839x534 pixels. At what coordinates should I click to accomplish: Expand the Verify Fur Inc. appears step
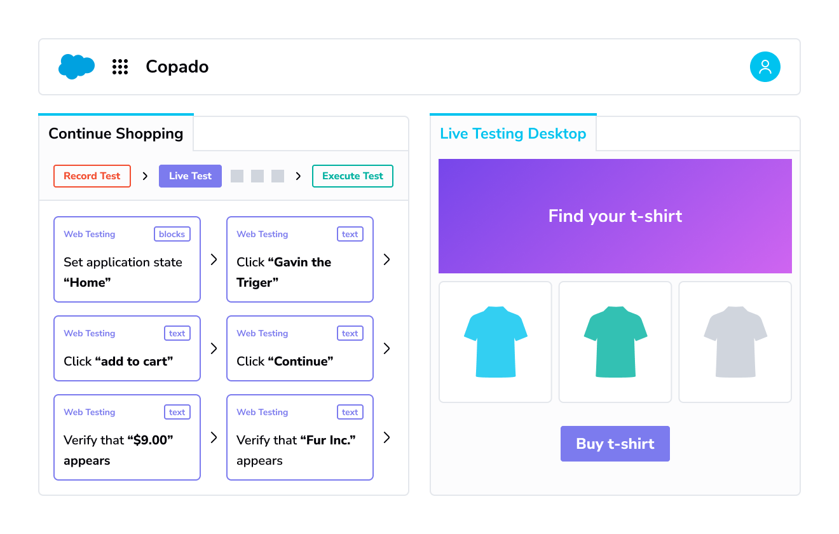[x=387, y=437]
